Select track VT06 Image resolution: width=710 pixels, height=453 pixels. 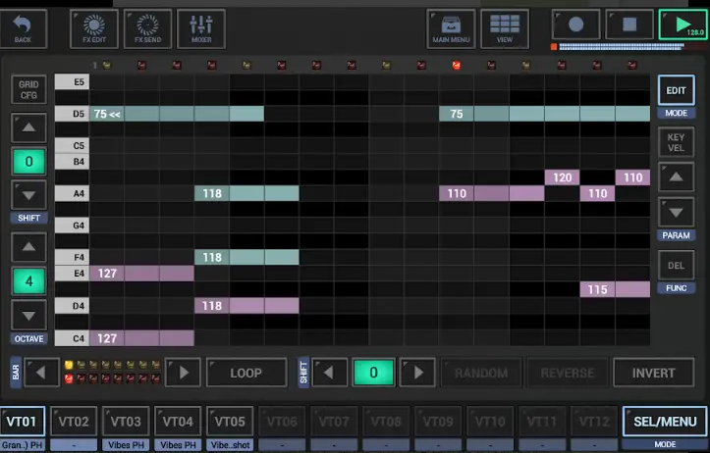282,422
